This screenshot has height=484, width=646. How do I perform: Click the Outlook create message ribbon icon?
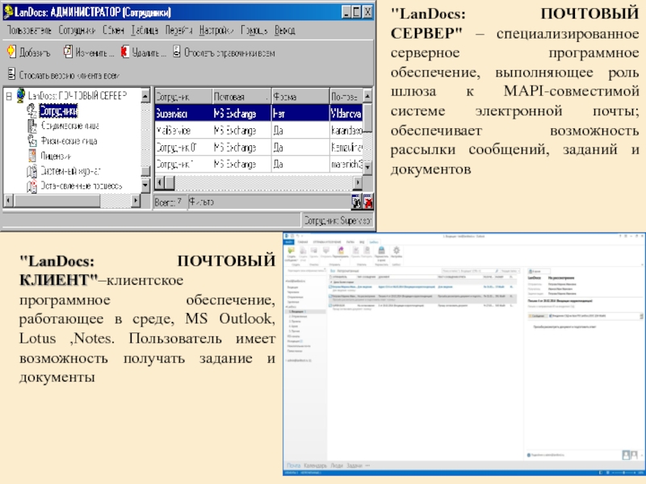(292, 252)
